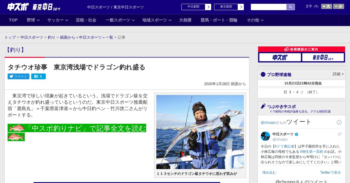Screen dimensions: 350x183
Task: Open 「中スポ釣りナビ」で記事全文を読む link
Action: (x=86, y=128)
